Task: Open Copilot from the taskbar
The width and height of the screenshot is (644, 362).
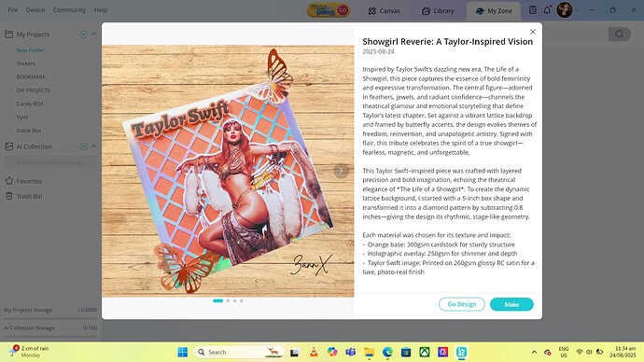Action: (x=332, y=352)
